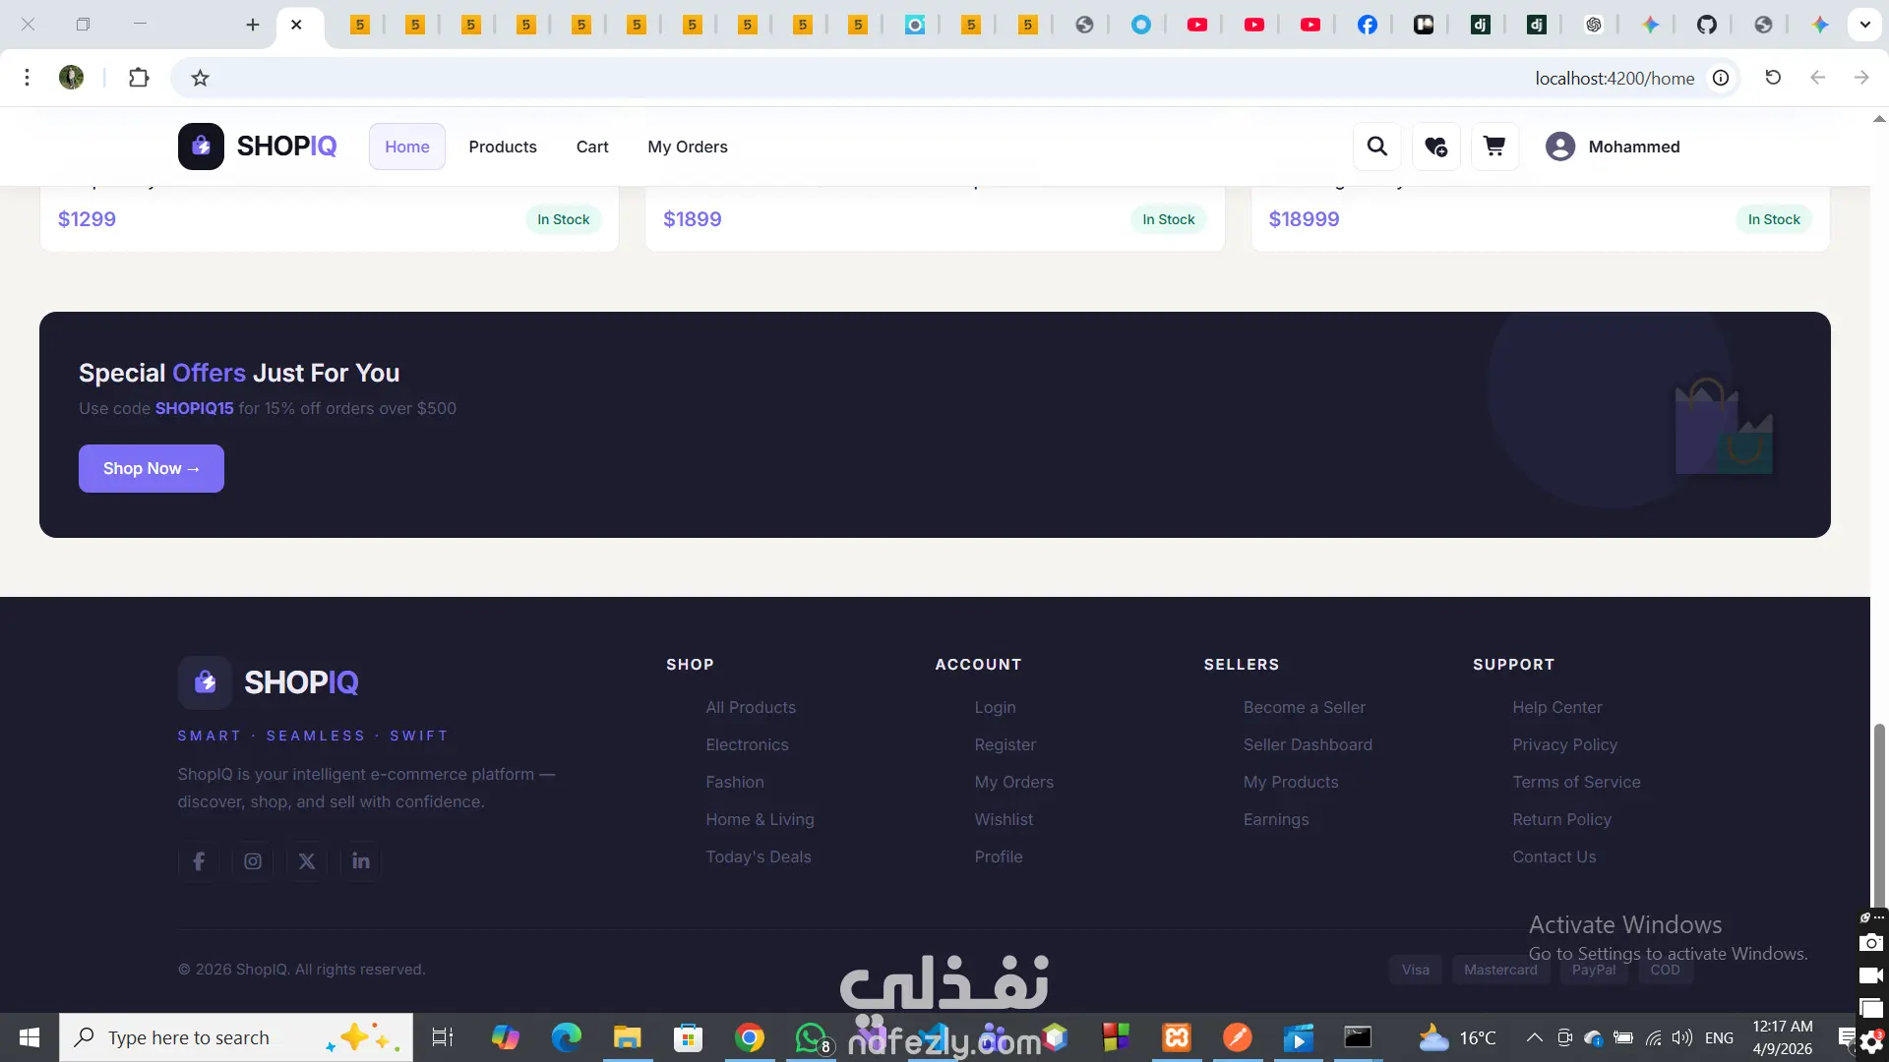The height and width of the screenshot is (1062, 1889).
Task: Open Today's Deals footer link
Action: [x=758, y=856]
